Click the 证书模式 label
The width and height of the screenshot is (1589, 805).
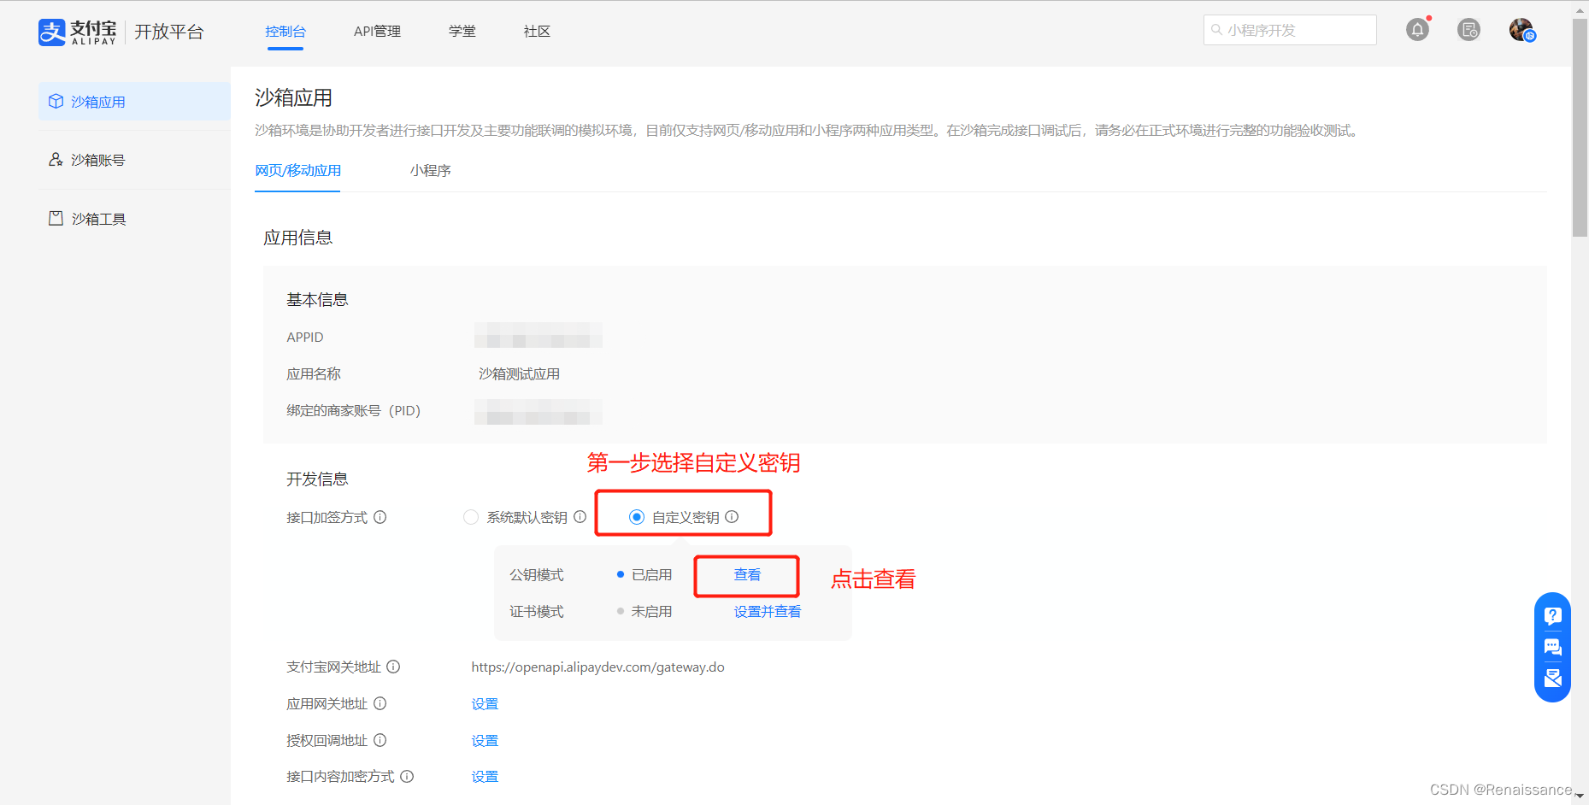[x=537, y=612]
